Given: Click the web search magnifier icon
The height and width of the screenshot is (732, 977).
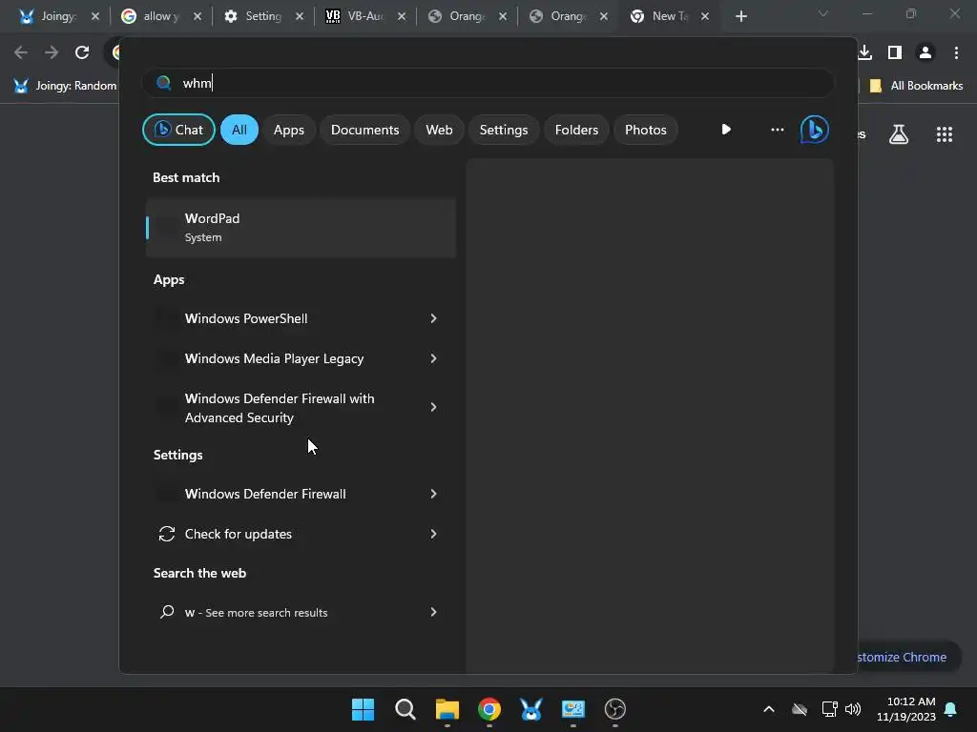Looking at the screenshot, I should 166,612.
